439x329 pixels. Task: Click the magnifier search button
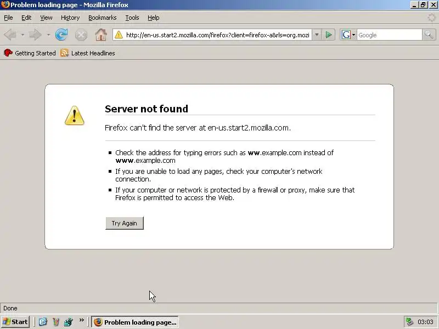point(429,35)
